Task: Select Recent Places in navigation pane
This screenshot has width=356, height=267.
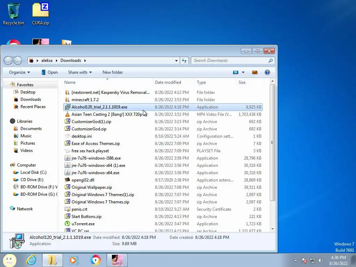Action: [33, 106]
